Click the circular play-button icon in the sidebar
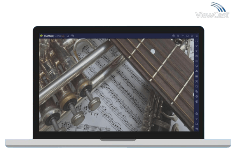The image size is (234, 161). click(x=197, y=66)
